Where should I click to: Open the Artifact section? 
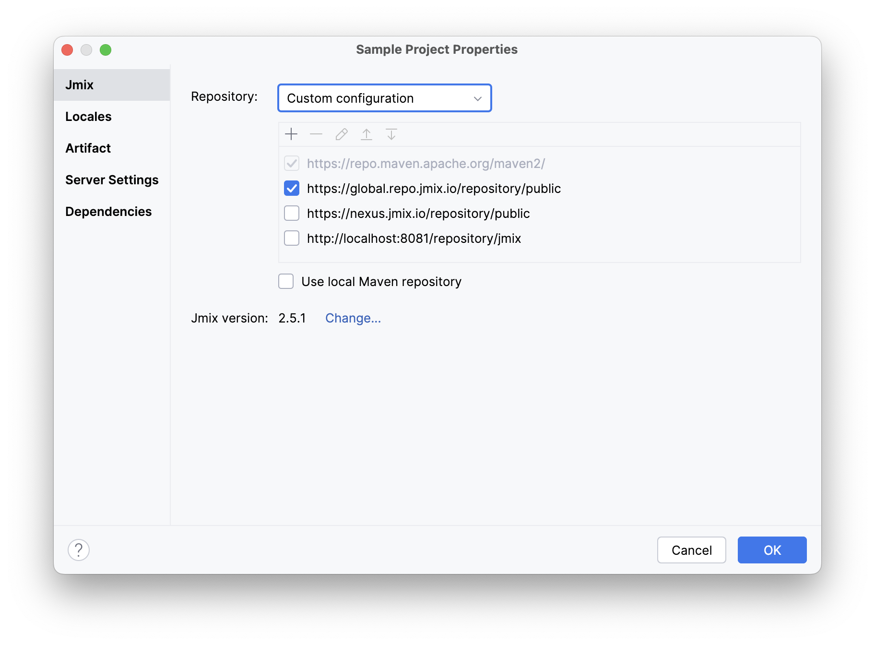[88, 148]
